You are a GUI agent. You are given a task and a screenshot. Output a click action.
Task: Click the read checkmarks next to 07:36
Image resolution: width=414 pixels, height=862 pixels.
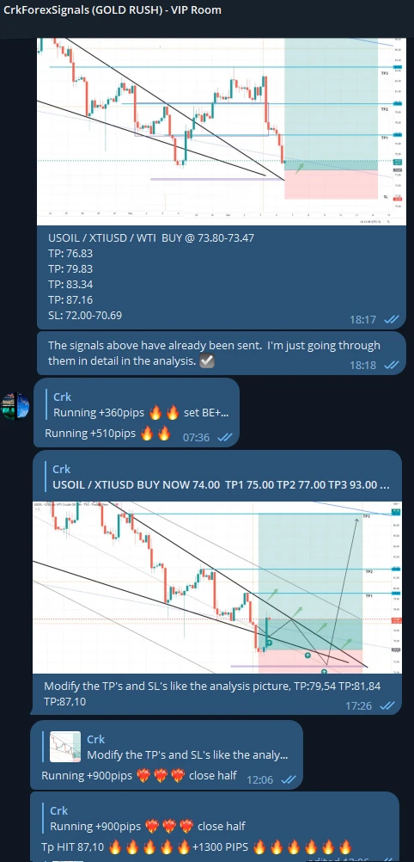[224, 437]
